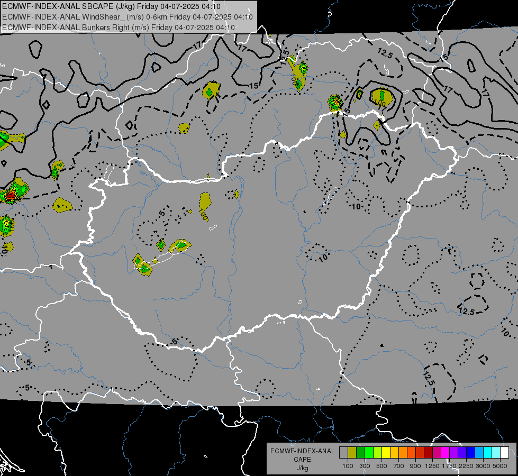Select the gray legend swatch below 100

click(x=343, y=452)
